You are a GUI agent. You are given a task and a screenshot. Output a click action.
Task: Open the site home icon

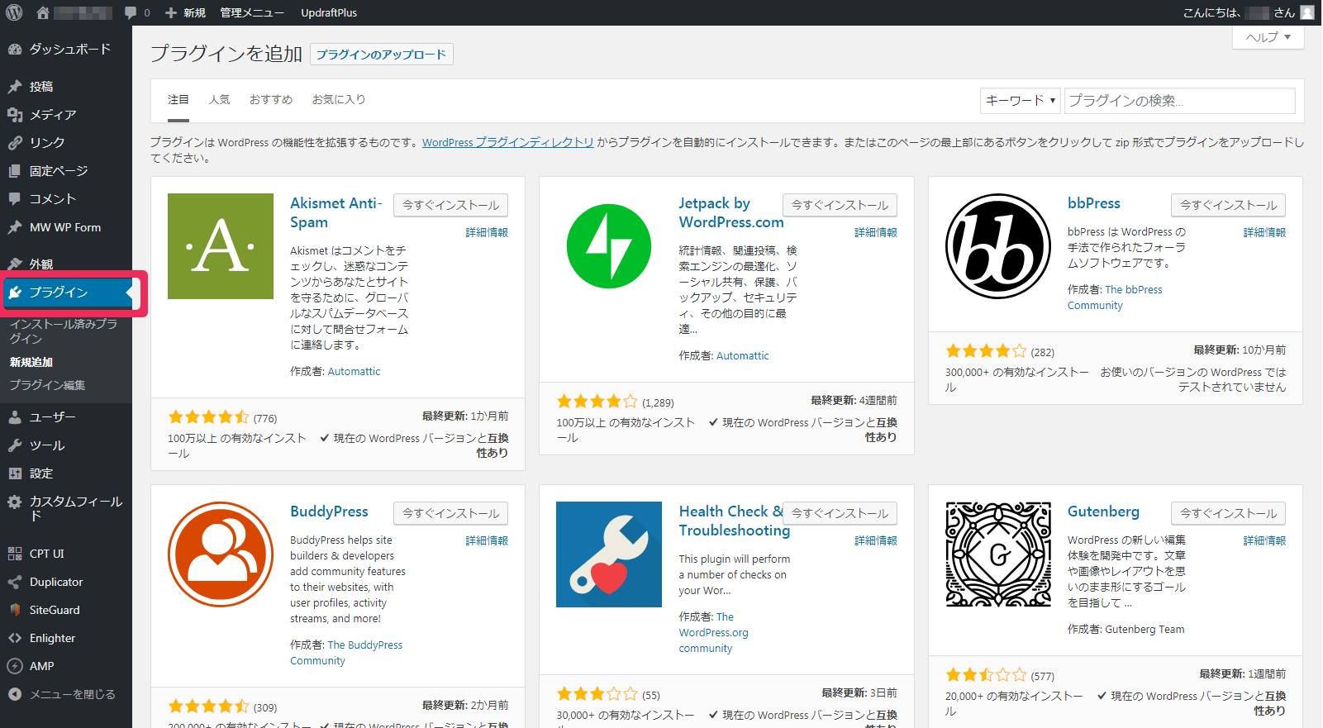(43, 12)
